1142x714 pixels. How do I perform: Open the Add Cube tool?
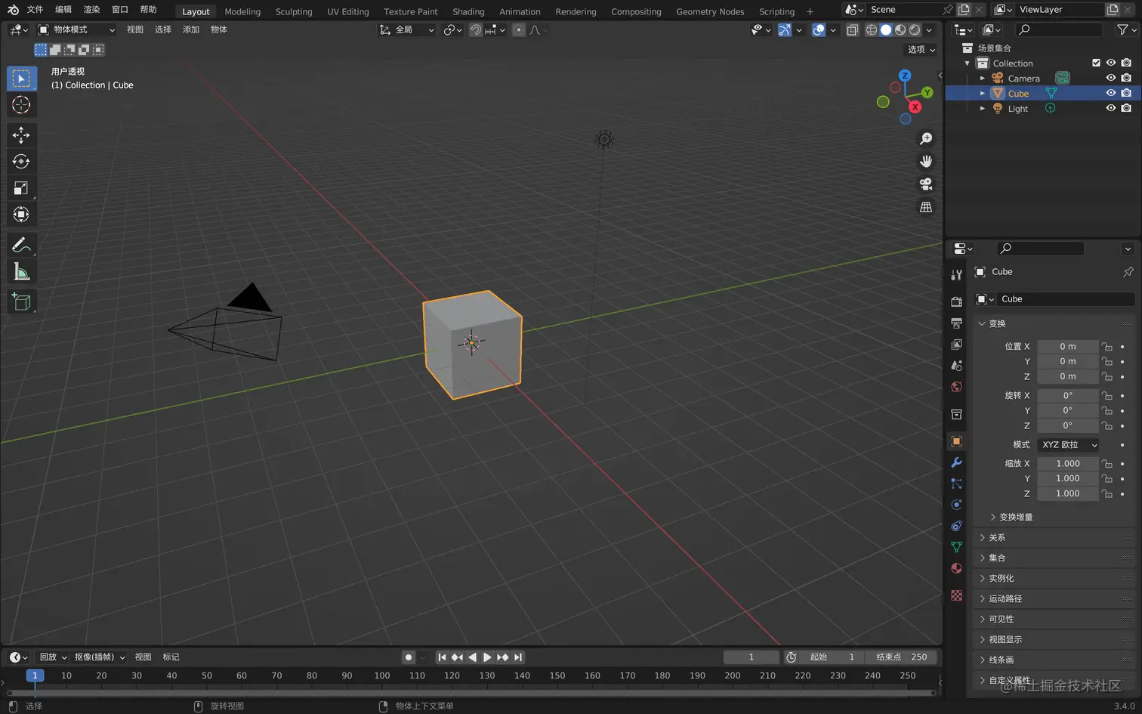(21, 301)
